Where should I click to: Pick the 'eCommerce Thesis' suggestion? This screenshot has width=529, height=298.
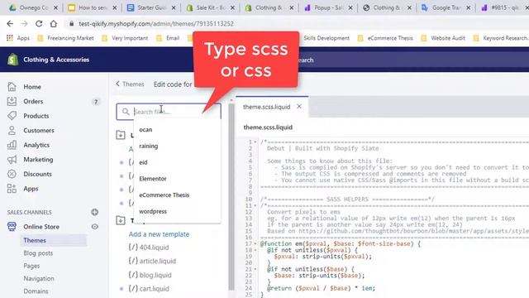pyautogui.click(x=164, y=195)
